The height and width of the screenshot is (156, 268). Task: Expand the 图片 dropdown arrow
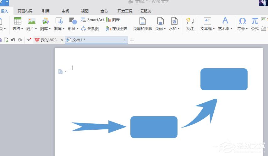pyautogui.click(x=36, y=29)
